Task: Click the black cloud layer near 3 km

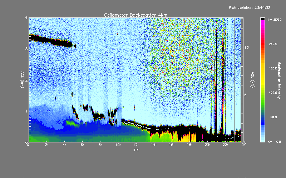Action: click(x=52, y=41)
